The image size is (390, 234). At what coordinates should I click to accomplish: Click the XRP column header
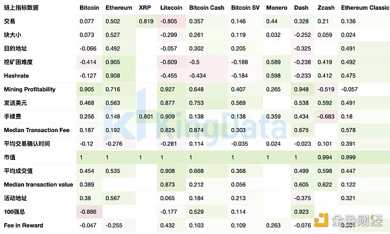[x=145, y=8]
